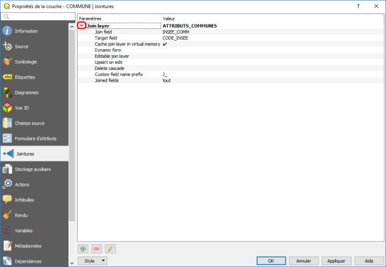Confirm with the OK button
Image resolution: width=386 pixels, height=267 pixels.
271,261
